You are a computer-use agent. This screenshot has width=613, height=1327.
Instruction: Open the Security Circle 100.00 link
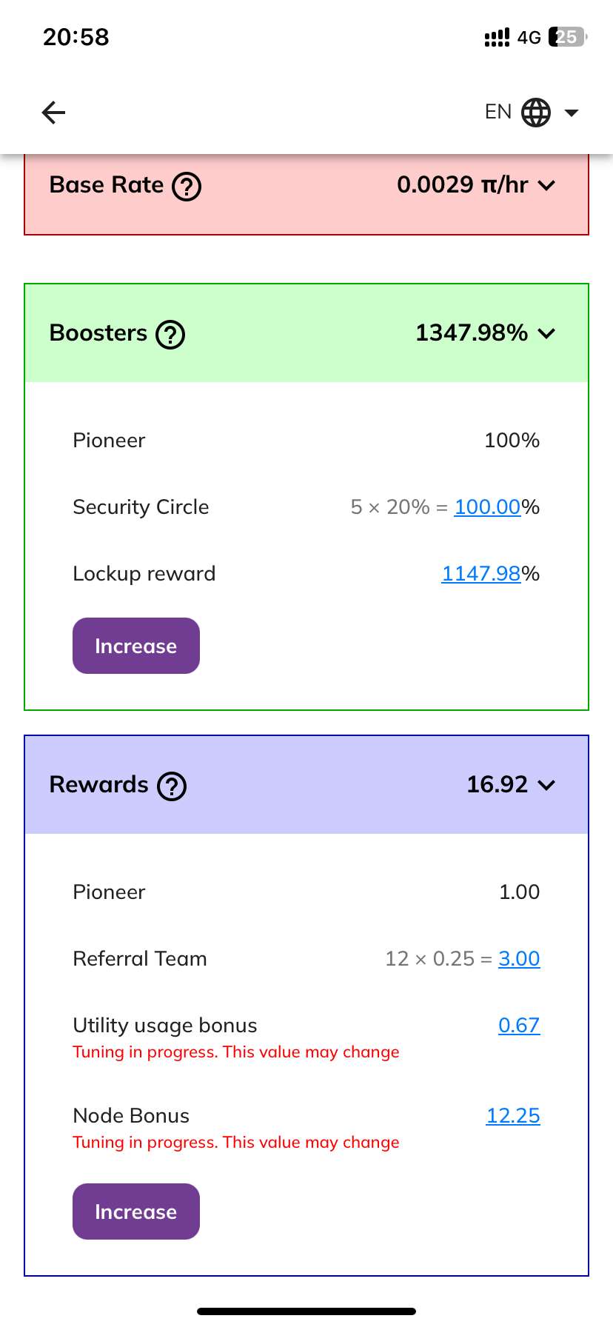click(487, 507)
